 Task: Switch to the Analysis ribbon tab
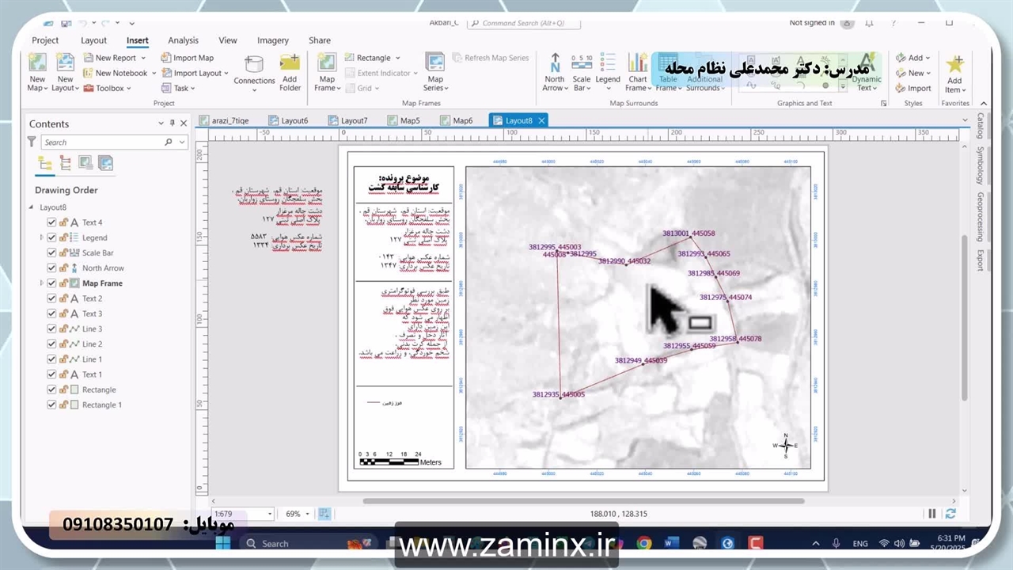pyautogui.click(x=184, y=40)
